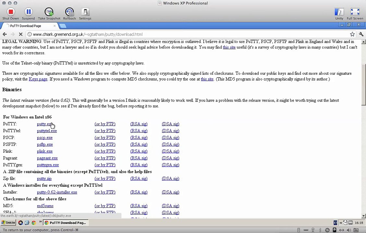
Task: Click PuTTY Download Page taskbar button
Action: click(66, 223)
